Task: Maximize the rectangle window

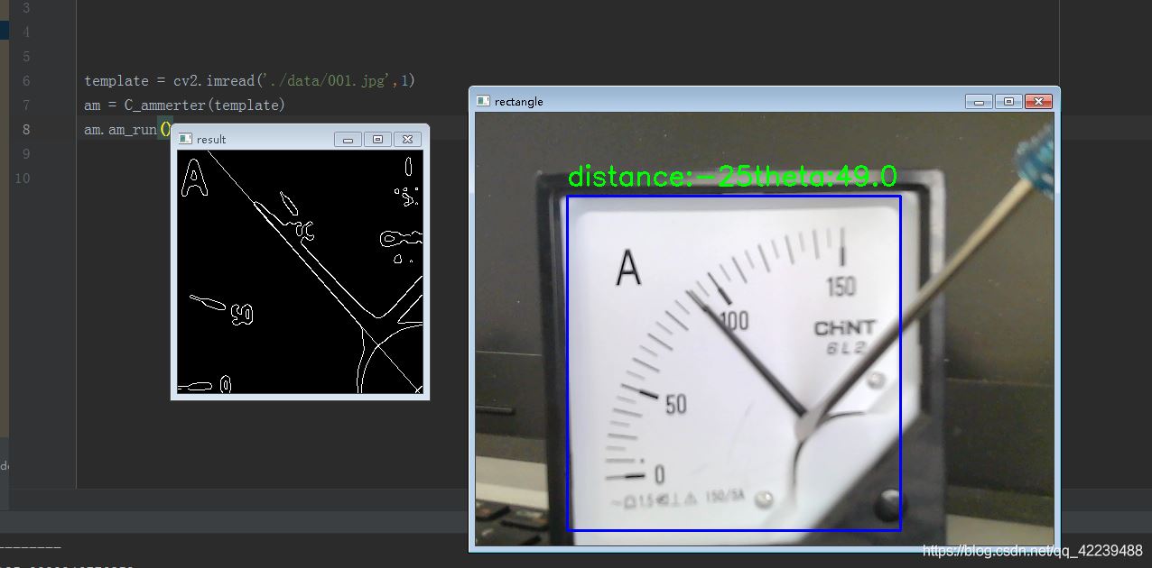Action: [1008, 101]
